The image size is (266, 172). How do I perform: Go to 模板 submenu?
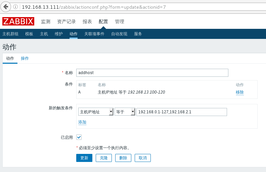click(x=29, y=34)
